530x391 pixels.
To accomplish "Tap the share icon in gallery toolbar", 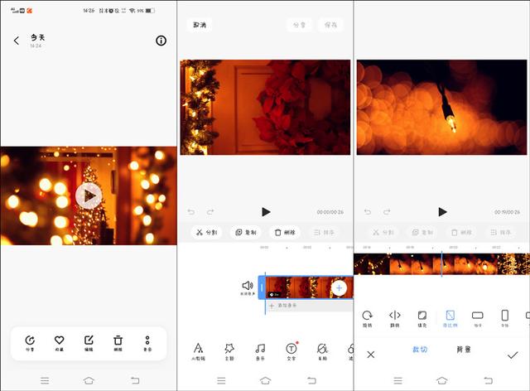I will pos(30,341).
